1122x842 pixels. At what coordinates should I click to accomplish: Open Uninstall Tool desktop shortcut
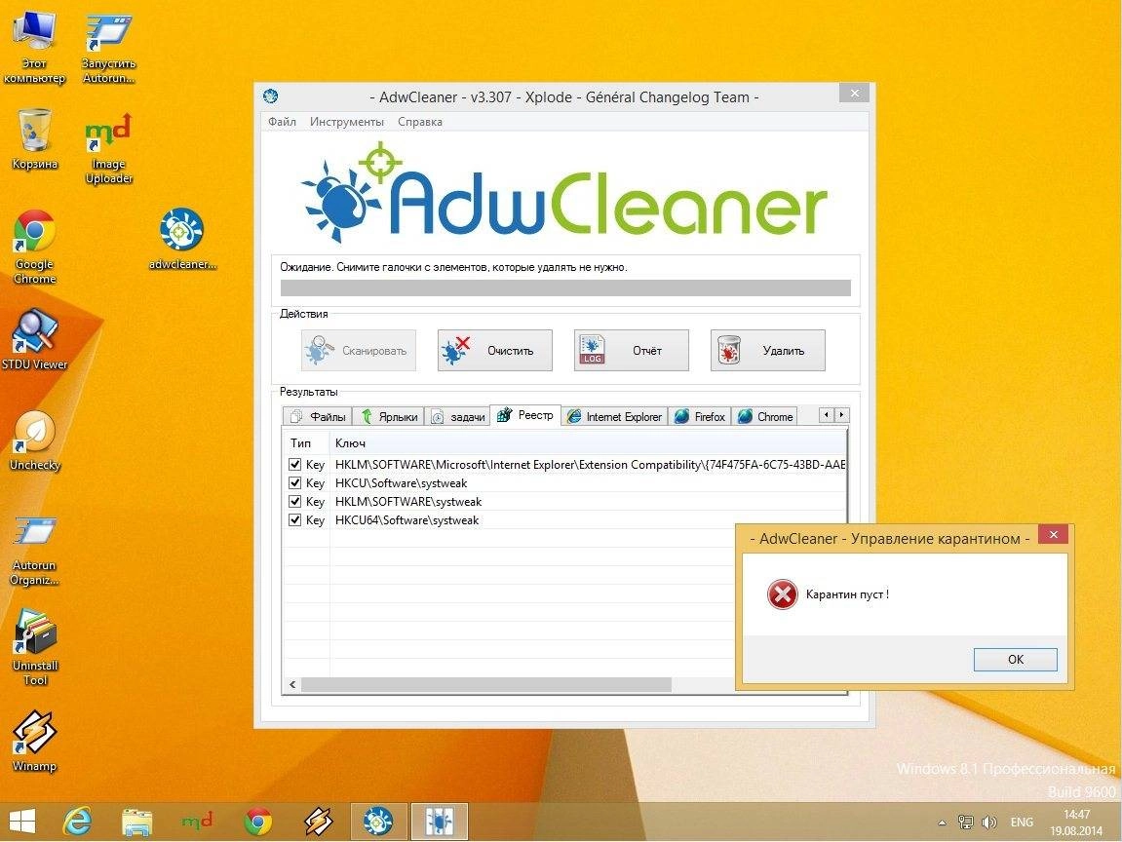34,647
